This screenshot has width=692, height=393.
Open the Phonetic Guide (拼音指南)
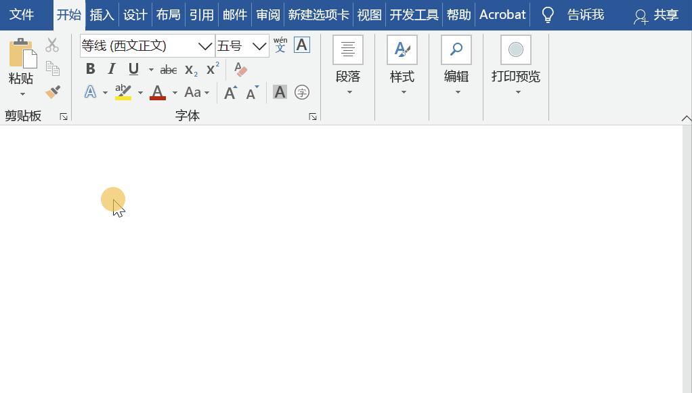(280, 45)
